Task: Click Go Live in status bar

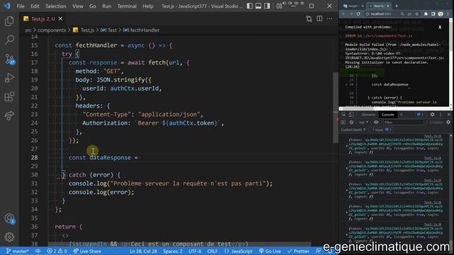Action: 270,251
